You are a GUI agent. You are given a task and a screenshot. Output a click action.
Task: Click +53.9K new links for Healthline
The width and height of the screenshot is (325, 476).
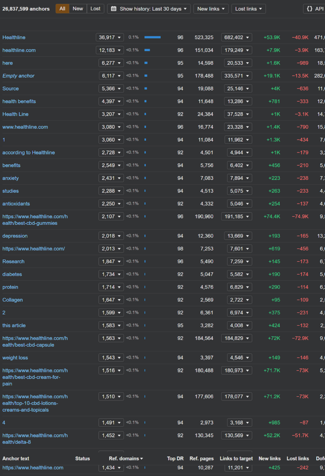click(x=272, y=37)
